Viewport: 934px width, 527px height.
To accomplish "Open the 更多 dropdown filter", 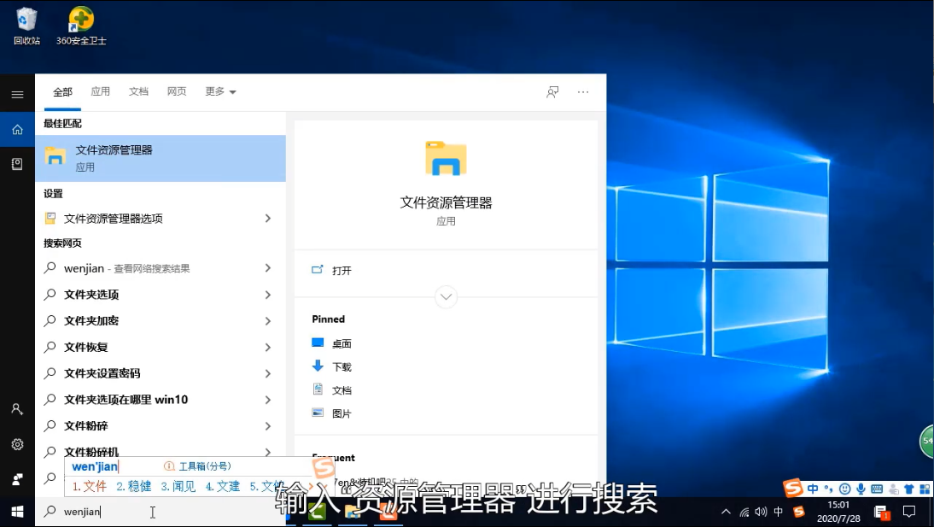I will [x=220, y=91].
